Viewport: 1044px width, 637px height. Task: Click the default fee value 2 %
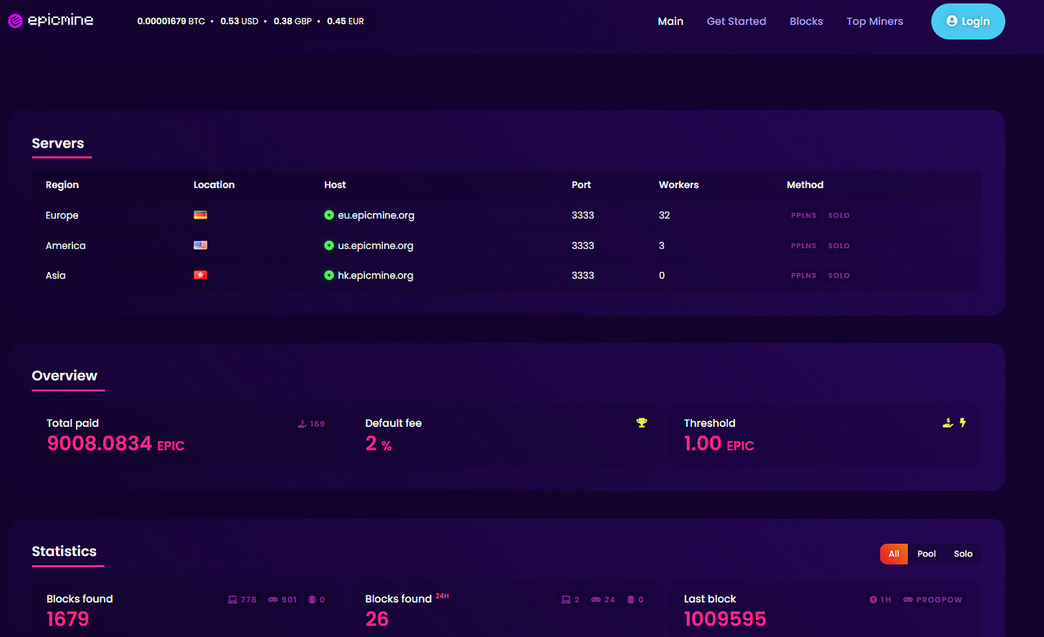point(379,444)
